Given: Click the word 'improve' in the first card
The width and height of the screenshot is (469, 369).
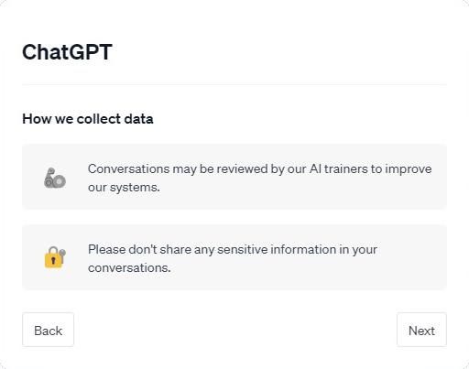Looking at the screenshot, I should point(409,169).
